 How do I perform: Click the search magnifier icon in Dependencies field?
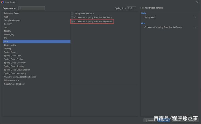coord(21,8)
